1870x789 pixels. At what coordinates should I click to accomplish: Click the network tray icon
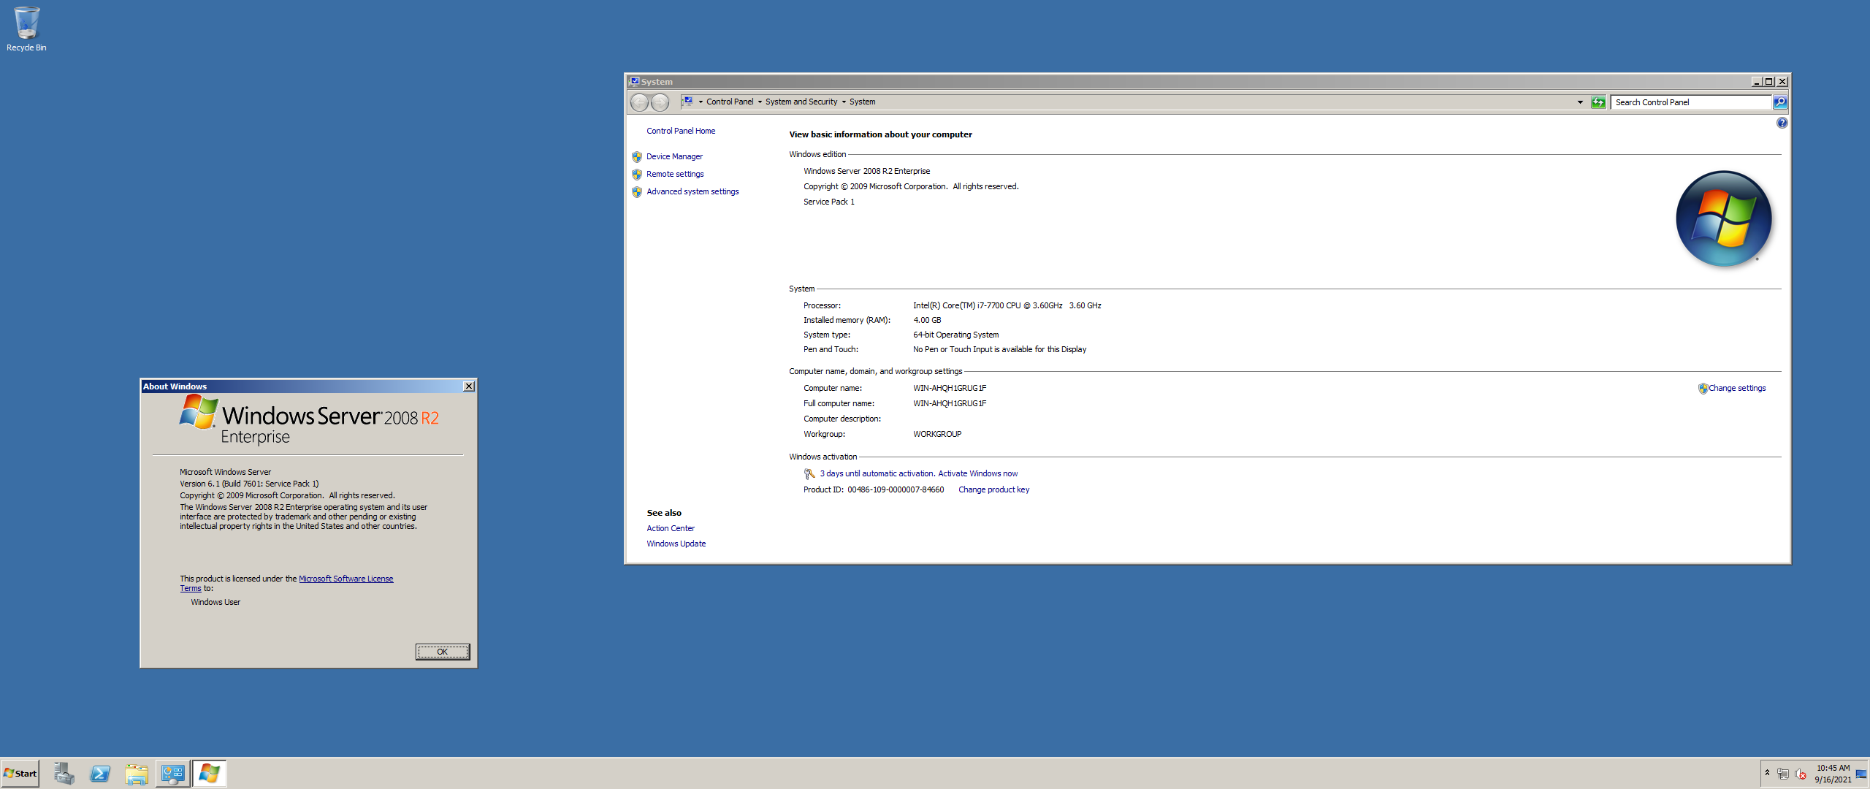pos(1783,774)
